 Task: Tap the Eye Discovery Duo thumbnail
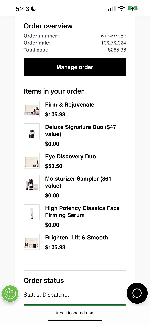coord(32,161)
